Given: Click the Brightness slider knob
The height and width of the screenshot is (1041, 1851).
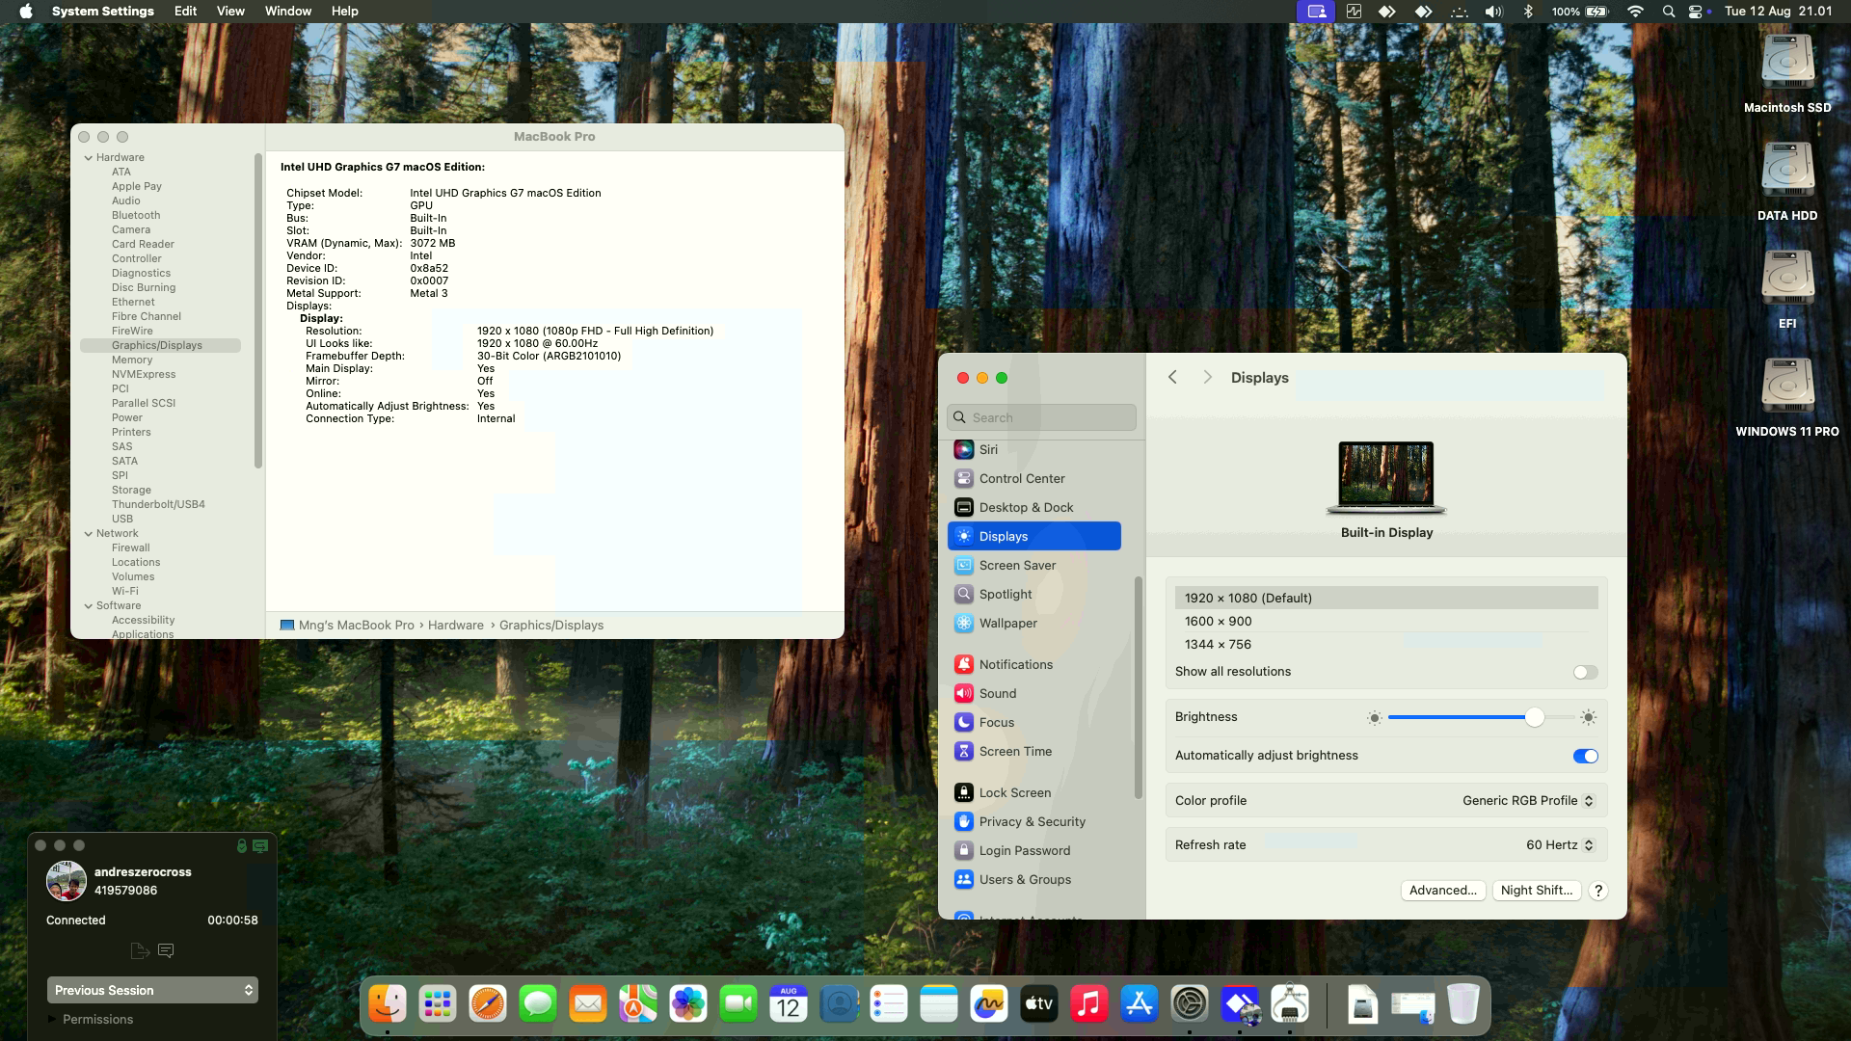Looking at the screenshot, I should point(1534,718).
